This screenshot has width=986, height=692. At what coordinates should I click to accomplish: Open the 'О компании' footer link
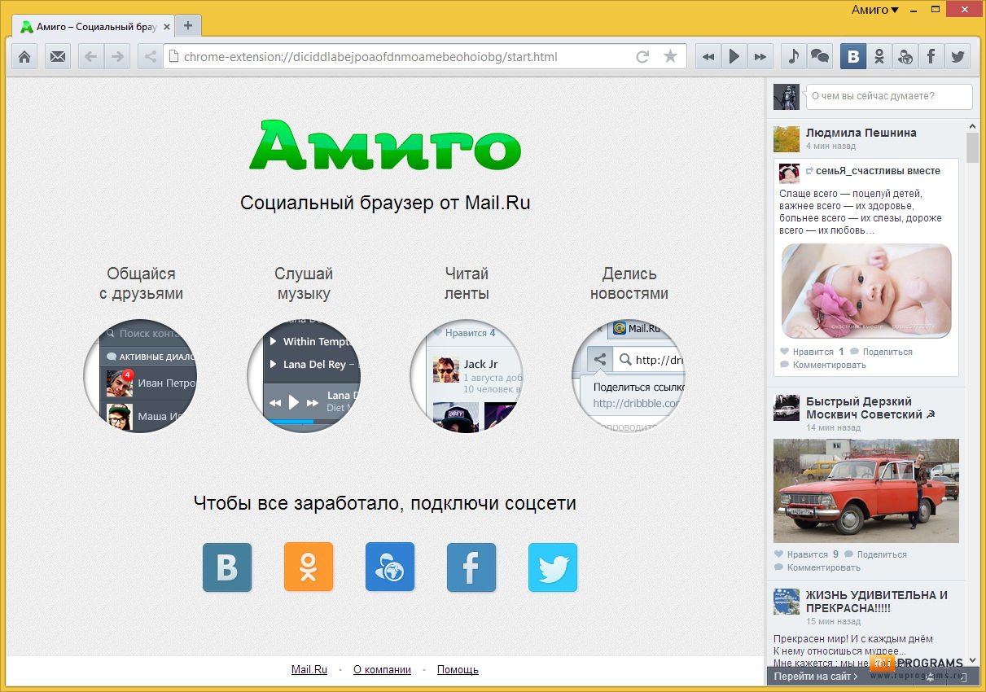382,670
